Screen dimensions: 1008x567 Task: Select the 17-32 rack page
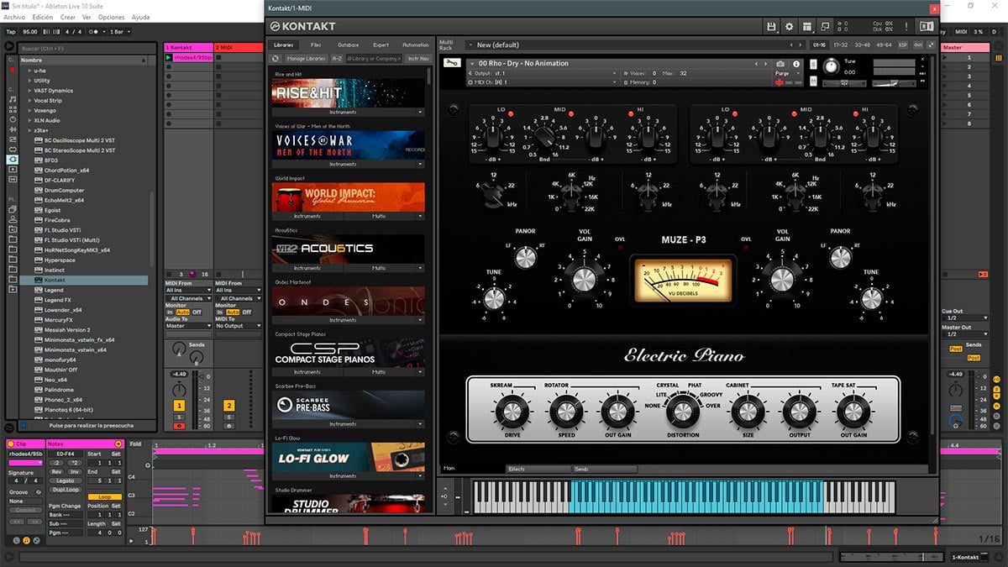[x=840, y=45]
